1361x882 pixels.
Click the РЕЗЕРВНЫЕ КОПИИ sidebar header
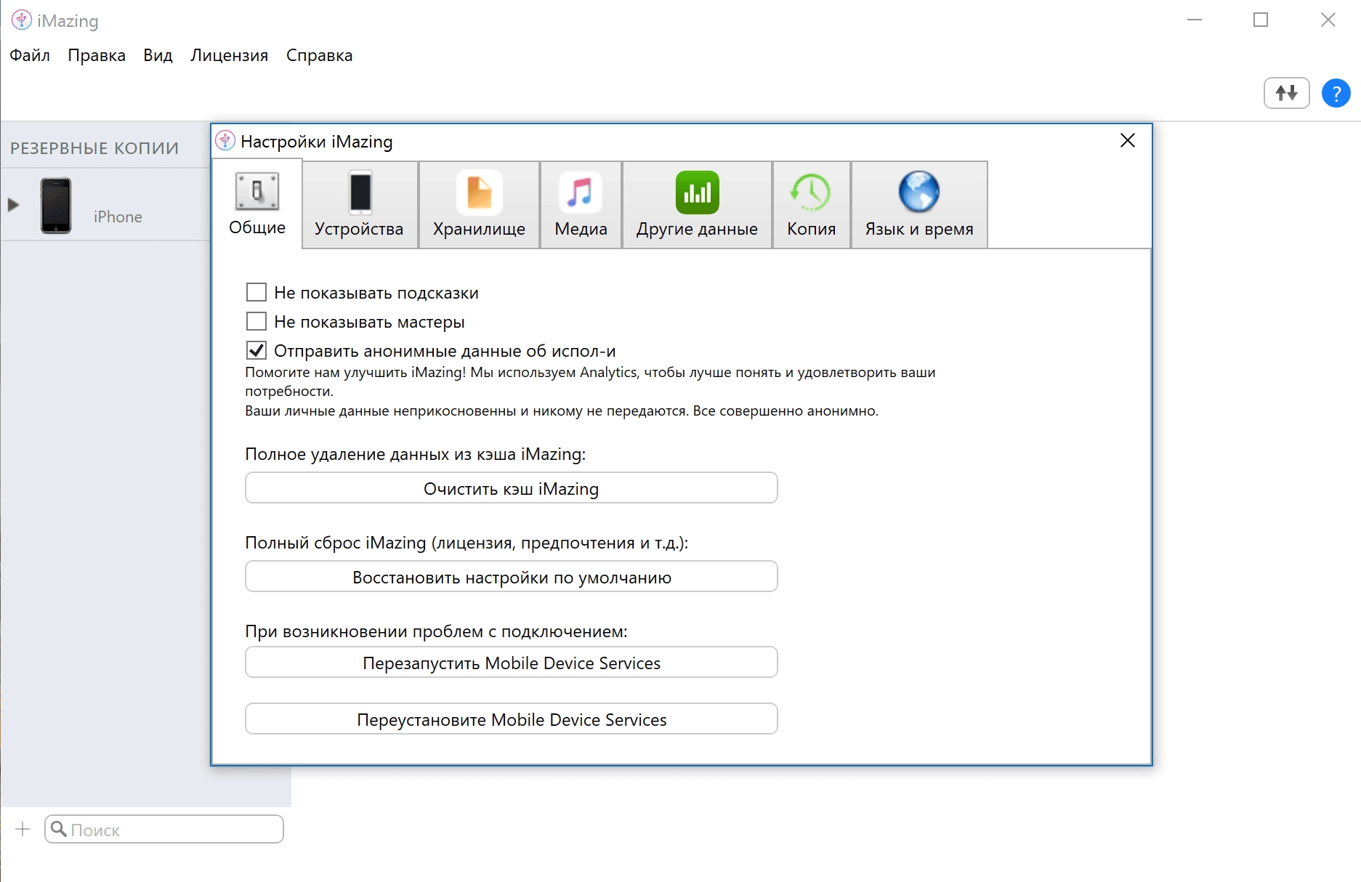pyautogui.click(x=94, y=148)
